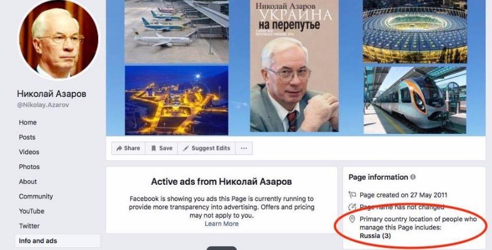Open the high-speed train cover photo
Viewport: 492px width, 250px height.
click(x=415, y=100)
